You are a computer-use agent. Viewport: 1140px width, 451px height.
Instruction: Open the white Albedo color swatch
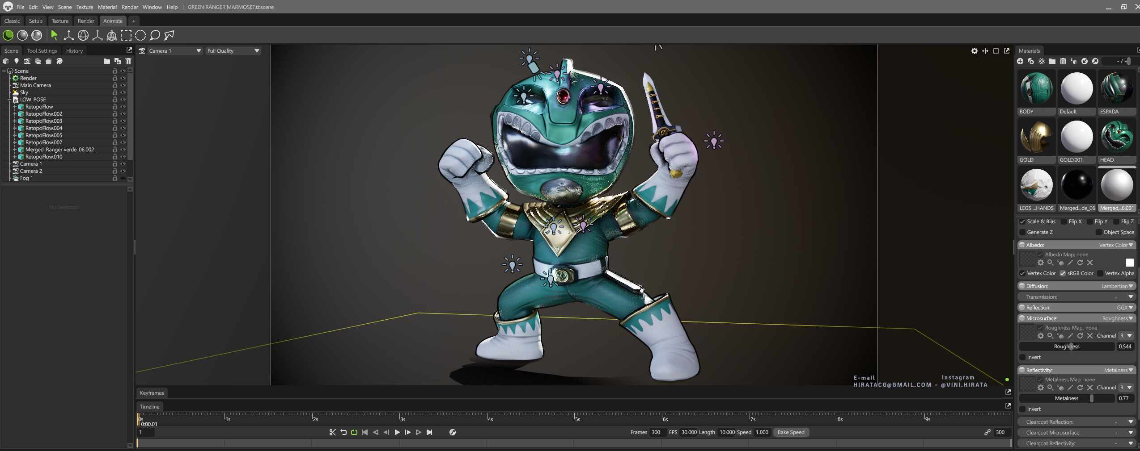click(1130, 263)
